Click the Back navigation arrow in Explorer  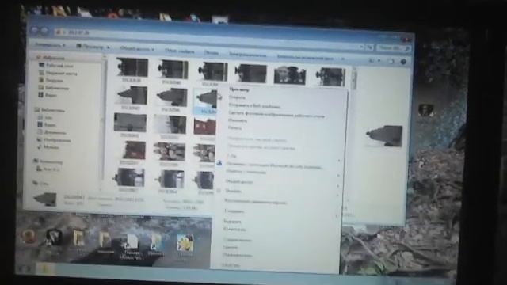[35, 31]
